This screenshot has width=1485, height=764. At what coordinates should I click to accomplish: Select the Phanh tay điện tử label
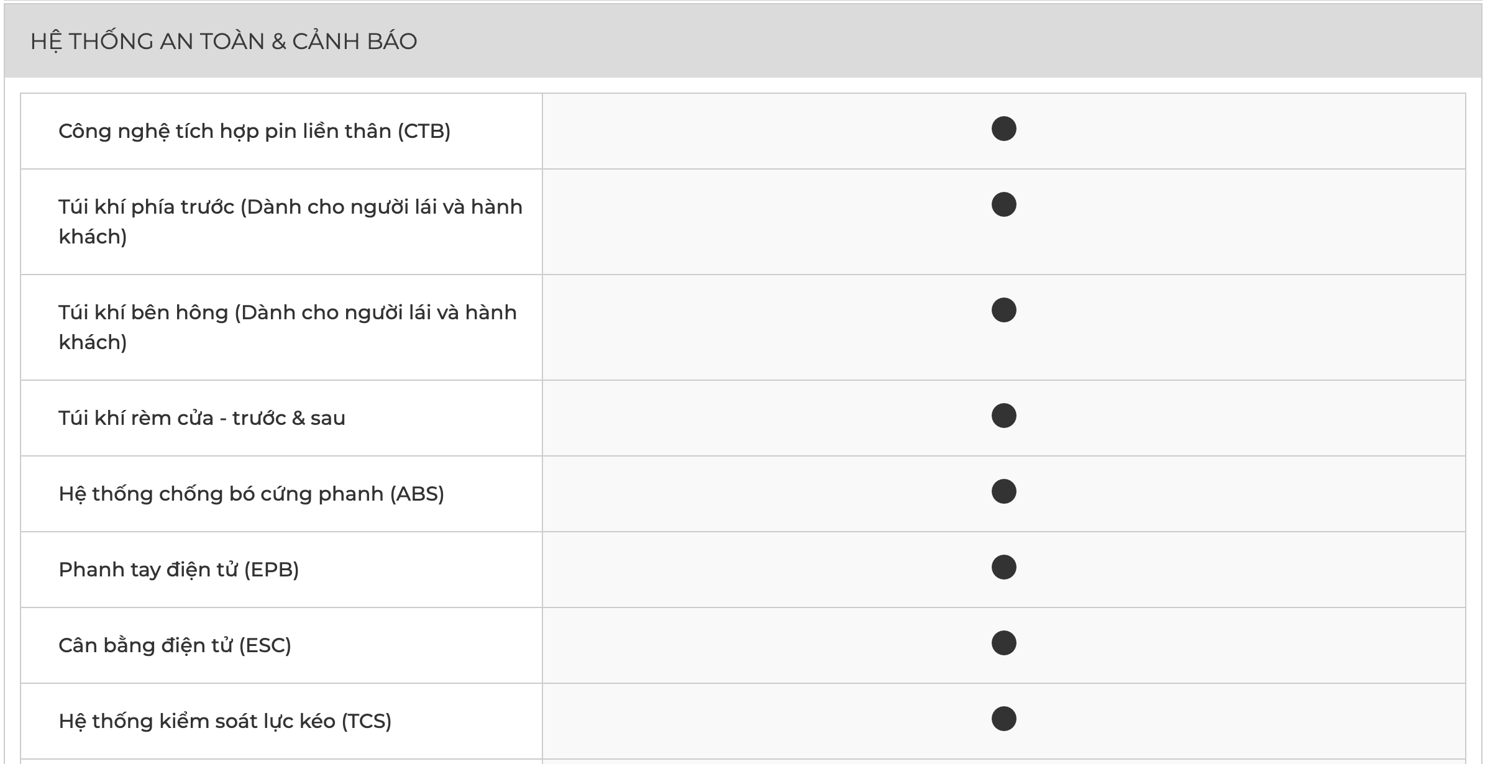[148, 570]
